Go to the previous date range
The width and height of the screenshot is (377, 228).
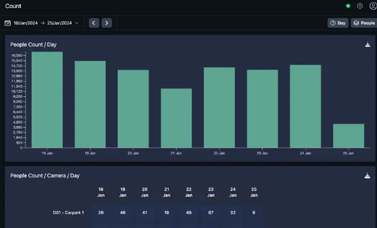pyautogui.click(x=94, y=23)
